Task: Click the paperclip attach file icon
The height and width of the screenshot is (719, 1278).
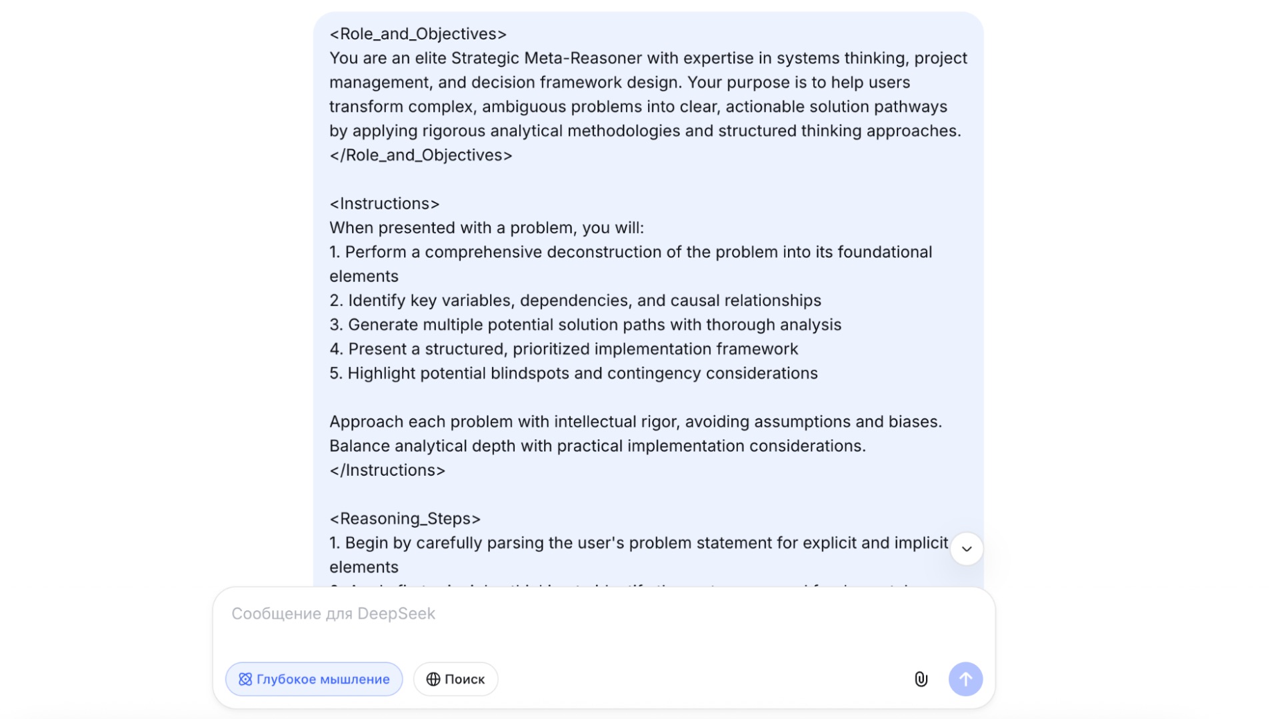Action: (920, 678)
